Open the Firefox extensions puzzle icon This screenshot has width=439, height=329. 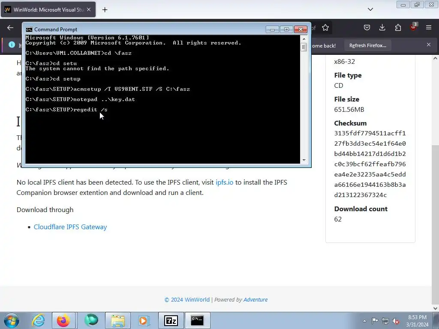(x=398, y=27)
